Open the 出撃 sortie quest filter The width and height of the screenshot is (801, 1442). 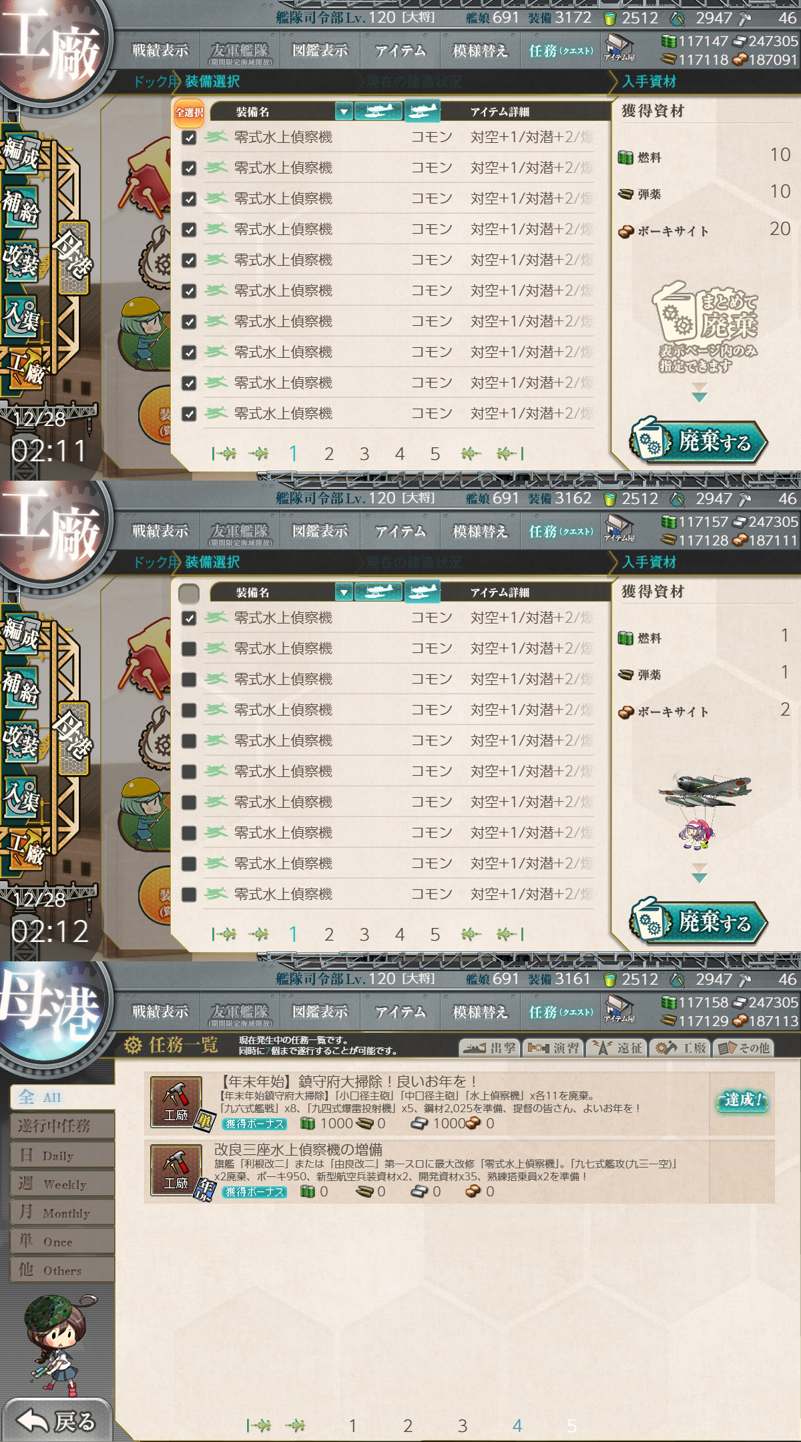pos(489,1047)
